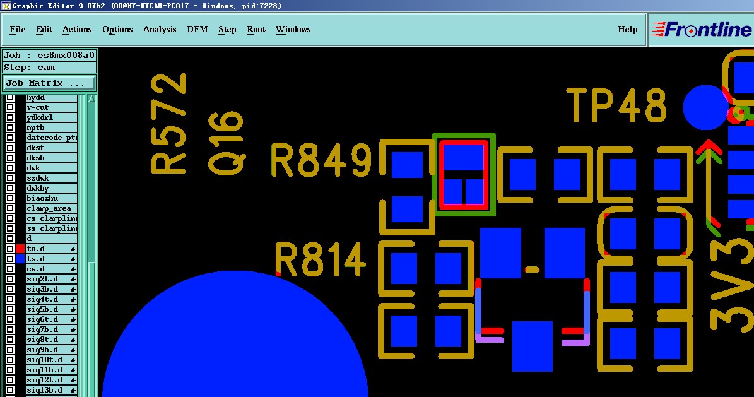Open the DFM menu
754x397 pixels.
click(x=197, y=30)
